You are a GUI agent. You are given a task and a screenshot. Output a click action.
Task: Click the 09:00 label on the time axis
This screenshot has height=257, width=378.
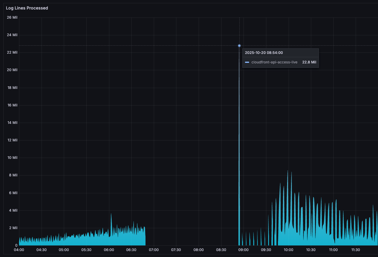coord(243,250)
